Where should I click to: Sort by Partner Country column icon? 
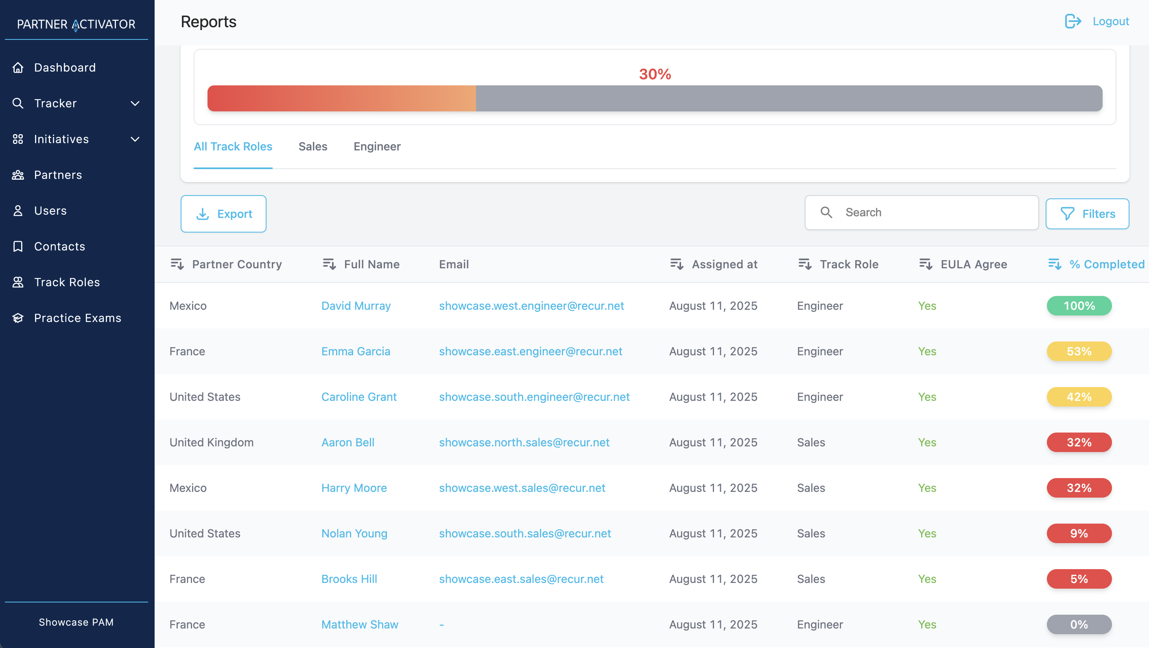(x=177, y=264)
